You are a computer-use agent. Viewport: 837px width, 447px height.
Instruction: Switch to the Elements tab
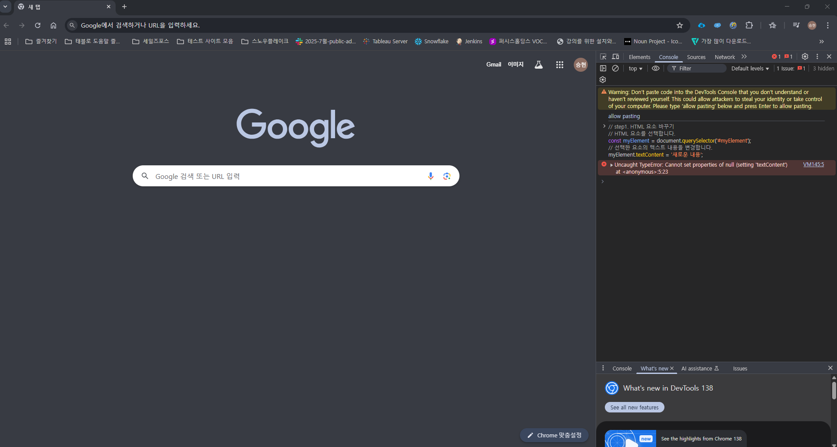click(639, 57)
